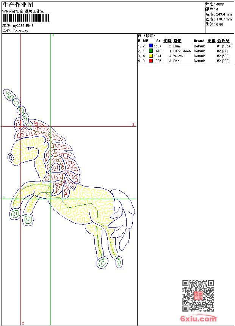
Task: Click the '#2 (266)' sequin value
Action: point(223,61)
